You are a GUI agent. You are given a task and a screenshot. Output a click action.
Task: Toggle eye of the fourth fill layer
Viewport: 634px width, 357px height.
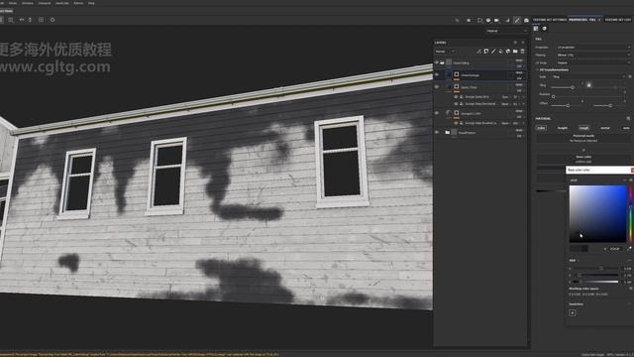point(437,113)
